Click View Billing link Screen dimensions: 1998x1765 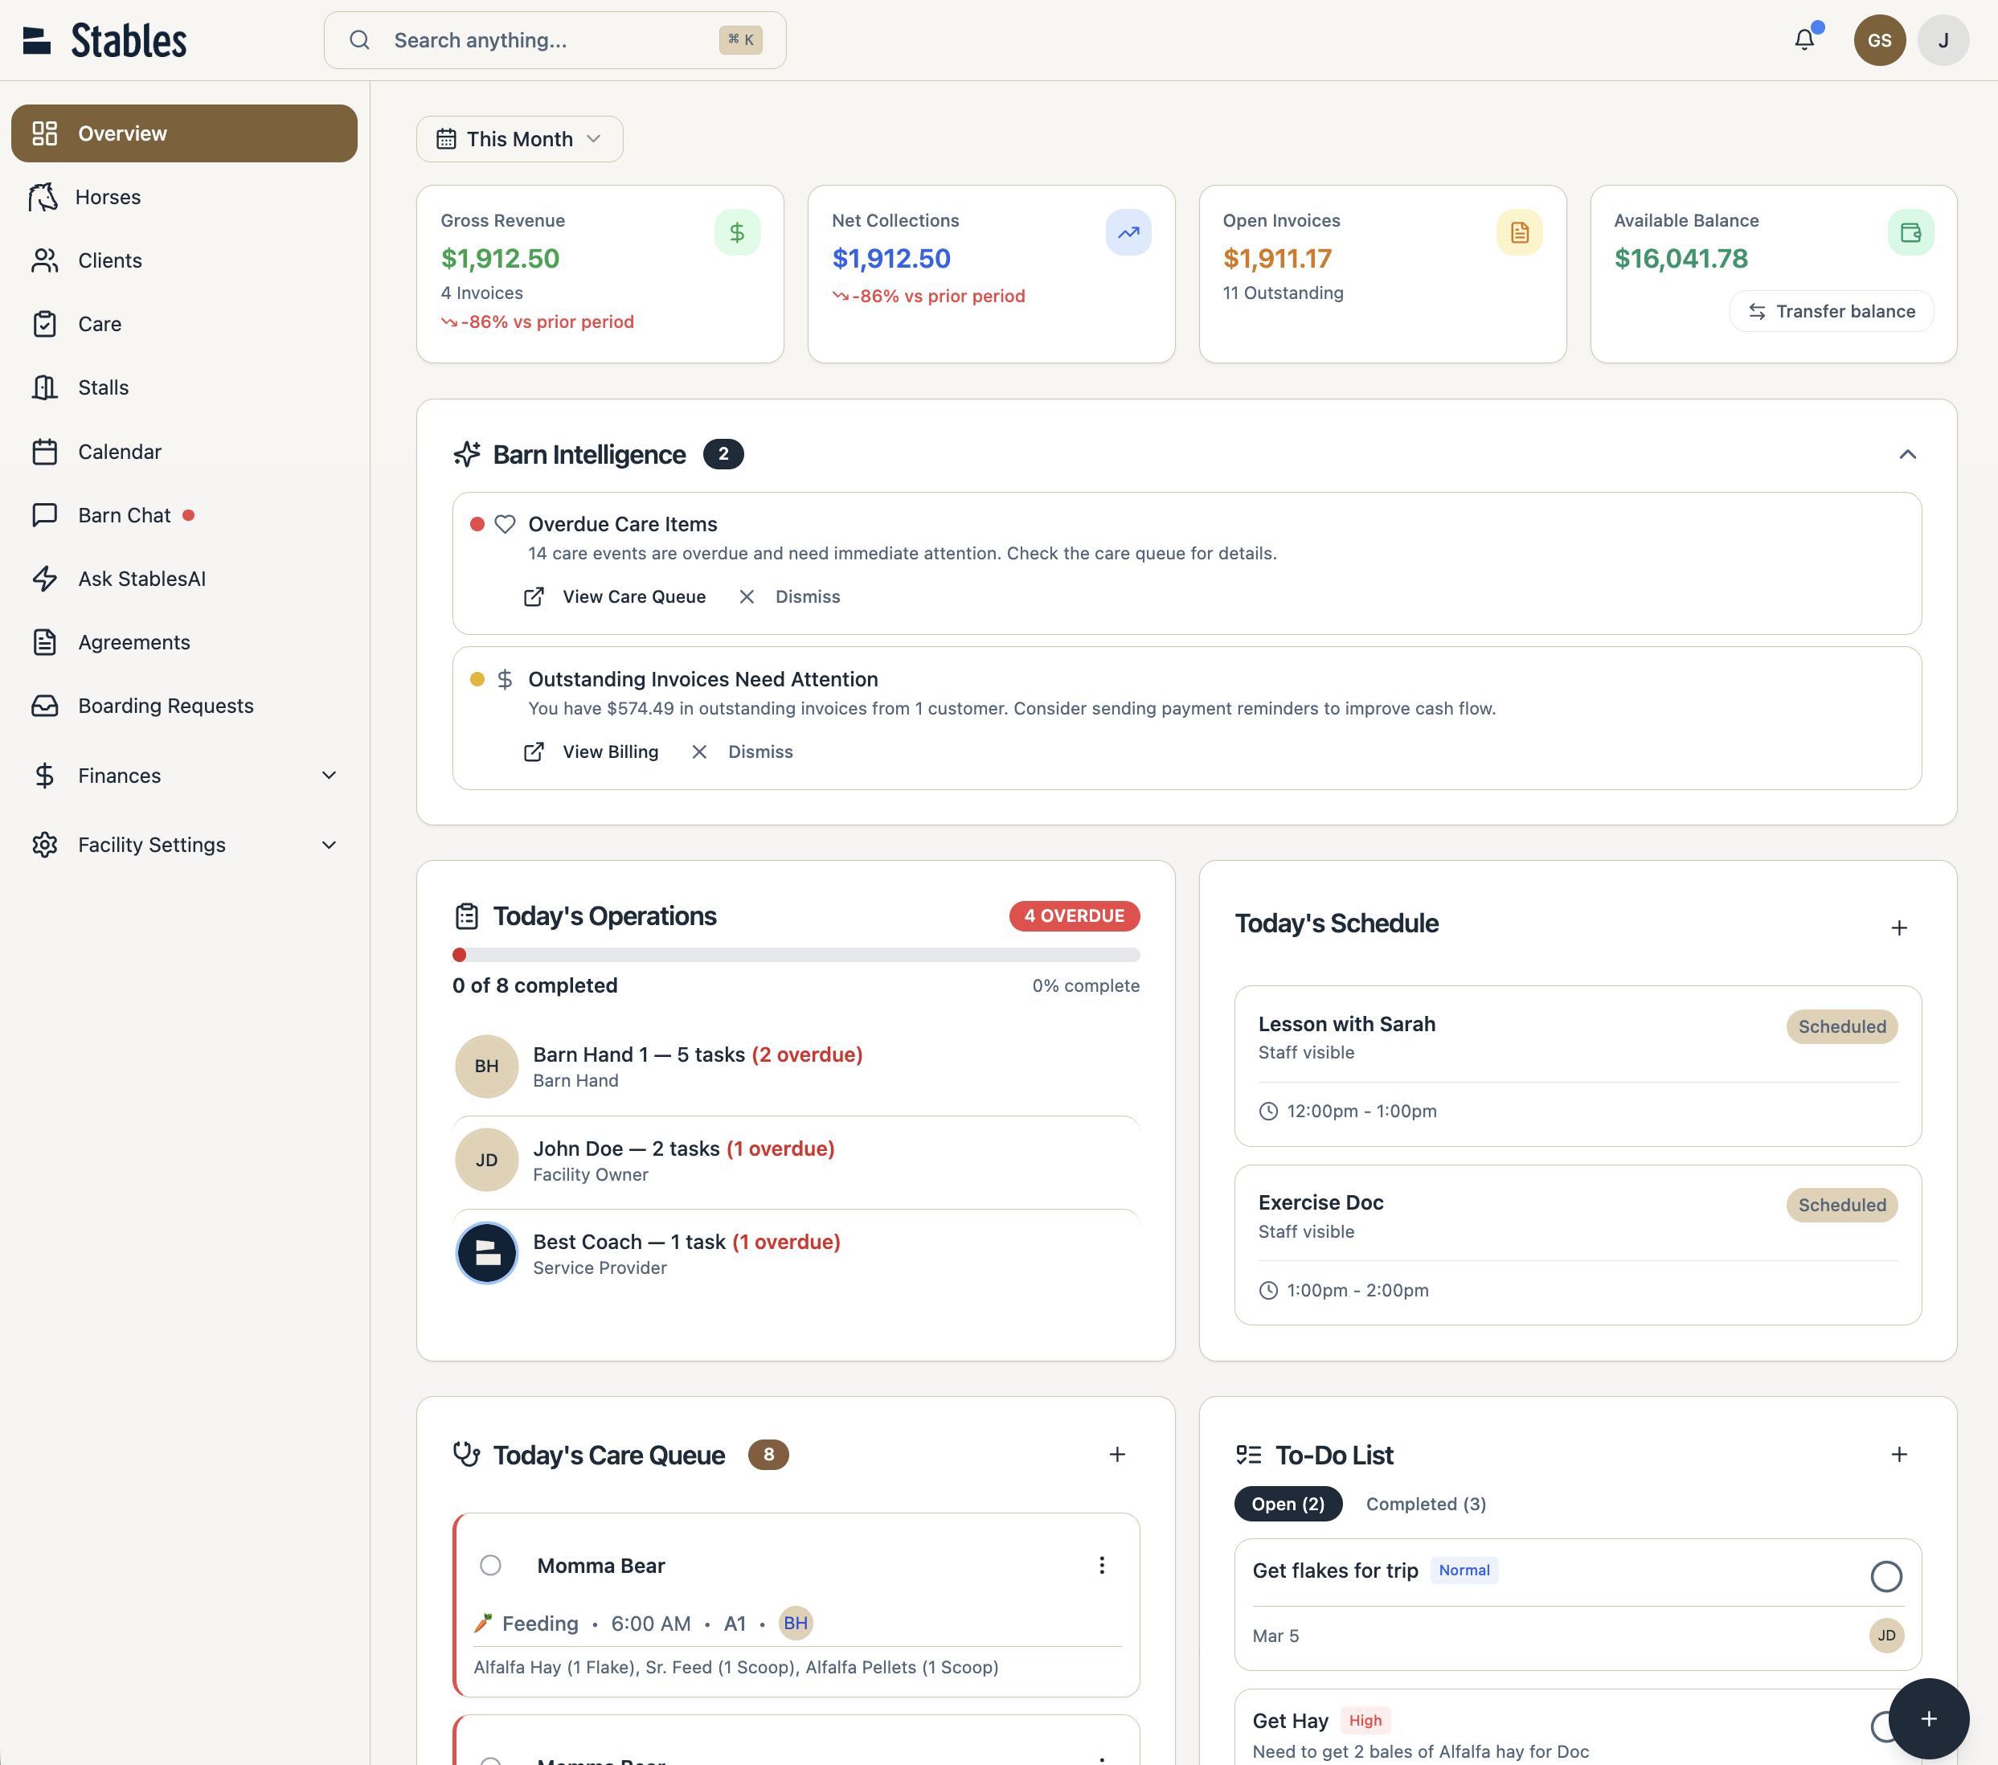coord(592,751)
